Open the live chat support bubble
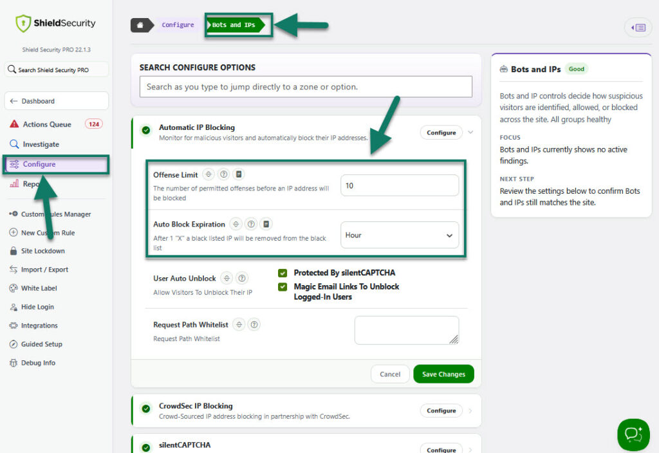This screenshot has width=659, height=453. pyautogui.click(x=633, y=434)
